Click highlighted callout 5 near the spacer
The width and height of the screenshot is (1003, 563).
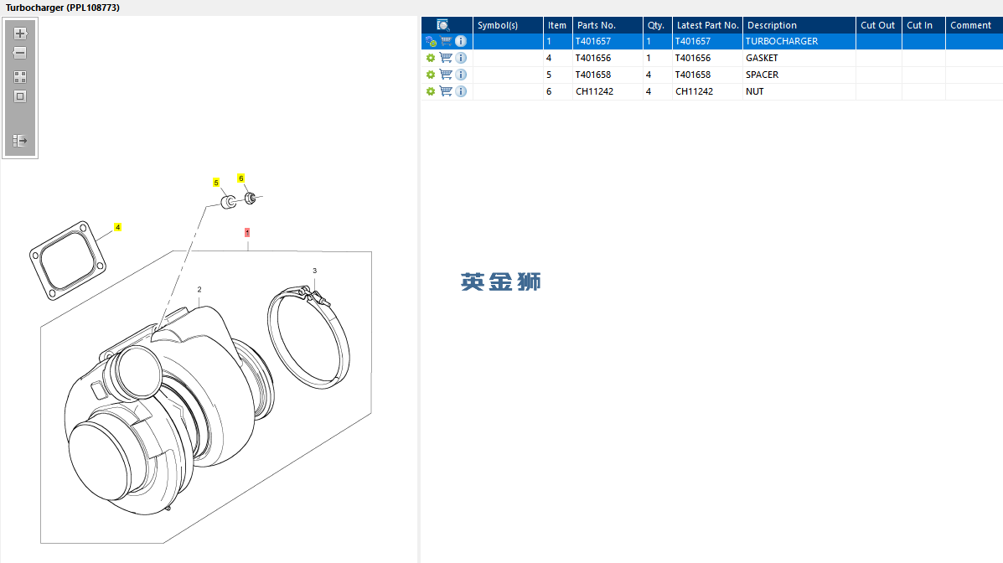click(216, 183)
